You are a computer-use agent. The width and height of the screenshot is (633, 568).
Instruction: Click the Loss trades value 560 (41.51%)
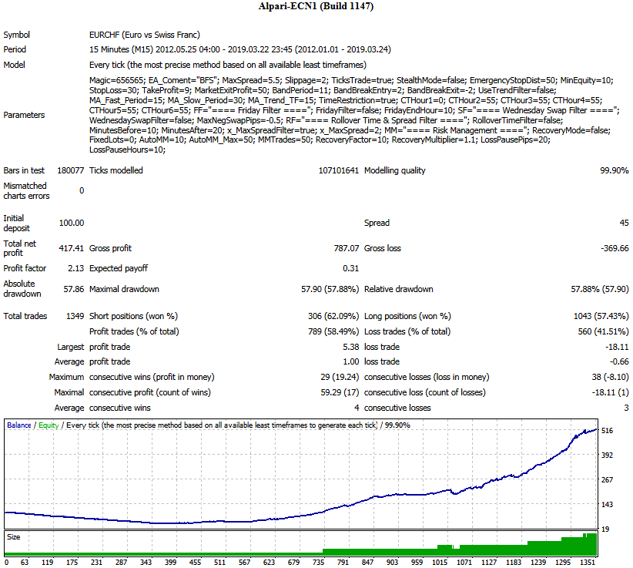pyautogui.click(x=603, y=331)
